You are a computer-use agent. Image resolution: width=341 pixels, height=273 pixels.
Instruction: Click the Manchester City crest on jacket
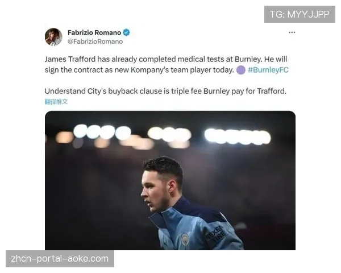coord(185,239)
